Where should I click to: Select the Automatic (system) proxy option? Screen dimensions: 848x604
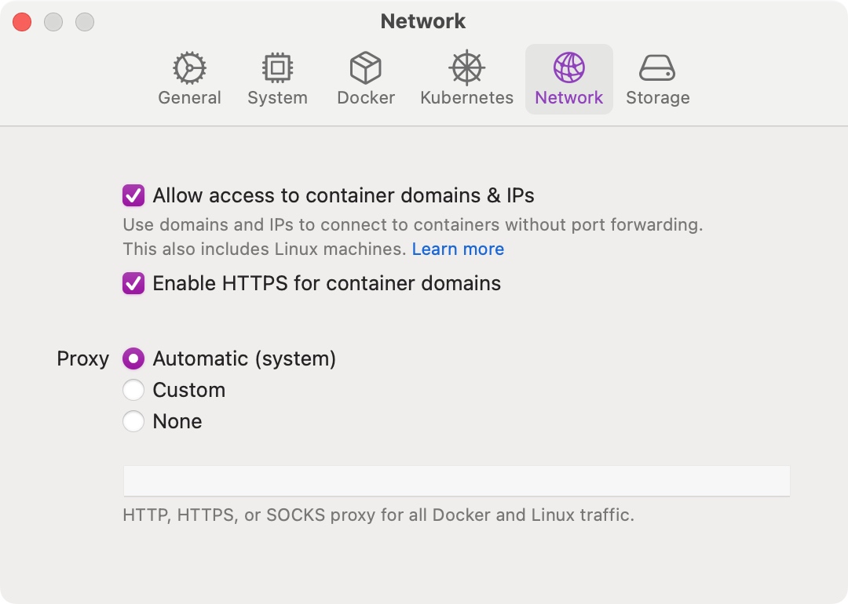click(133, 359)
